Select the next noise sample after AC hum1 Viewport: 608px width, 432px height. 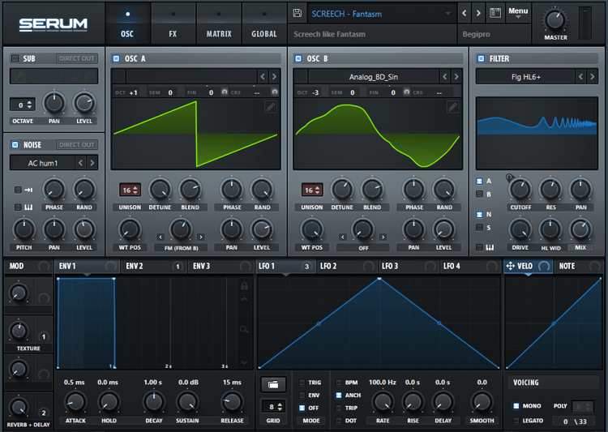[92, 163]
